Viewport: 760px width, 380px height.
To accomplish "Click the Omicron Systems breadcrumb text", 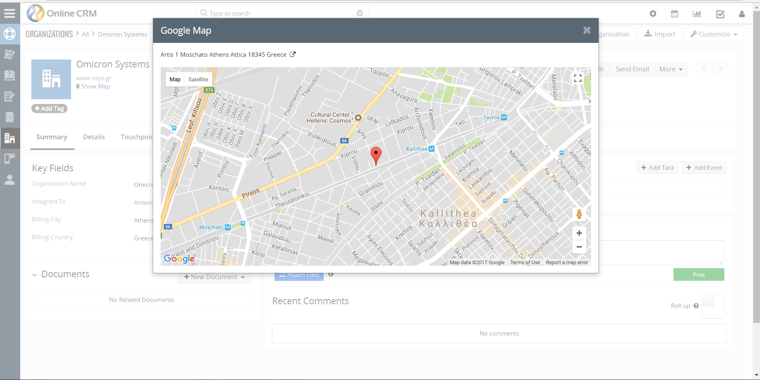I will (x=122, y=35).
